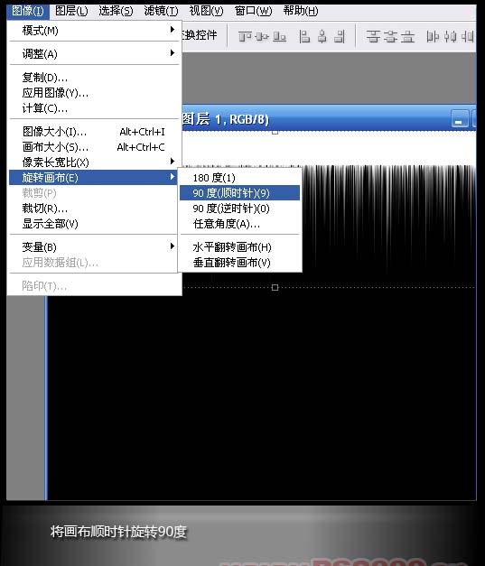Choose 计算(C)... menu item
Viewport: 485px width, 566px height.
coord(94,108)
